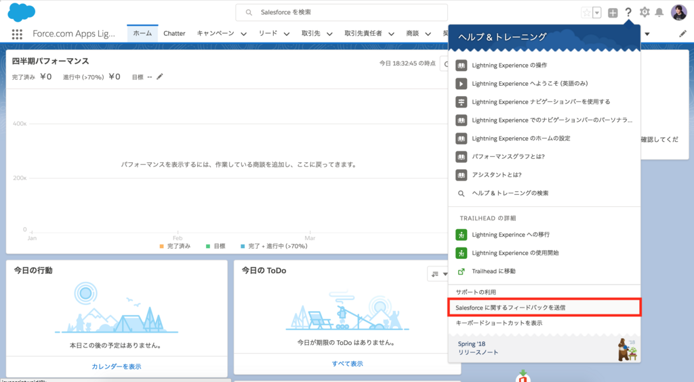Click すべて表示 in 今日の ToDo
The image size is (694, 382).
348,364
